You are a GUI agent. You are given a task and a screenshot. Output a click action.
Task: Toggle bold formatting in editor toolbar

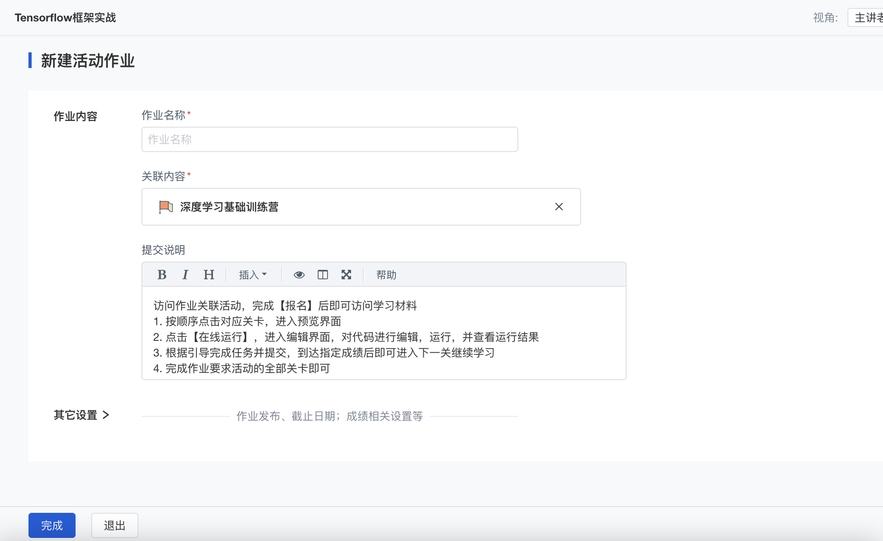tap(162, 275)
